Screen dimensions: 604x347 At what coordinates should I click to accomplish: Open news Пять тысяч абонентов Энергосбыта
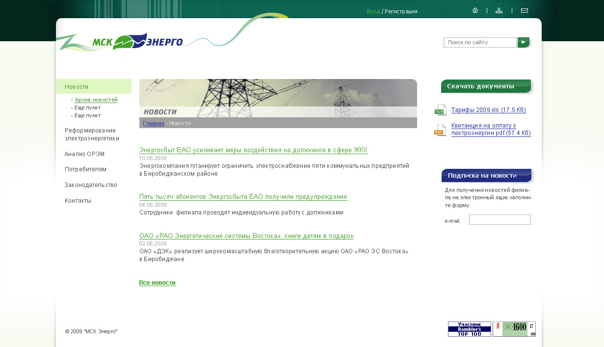[243, 197]
